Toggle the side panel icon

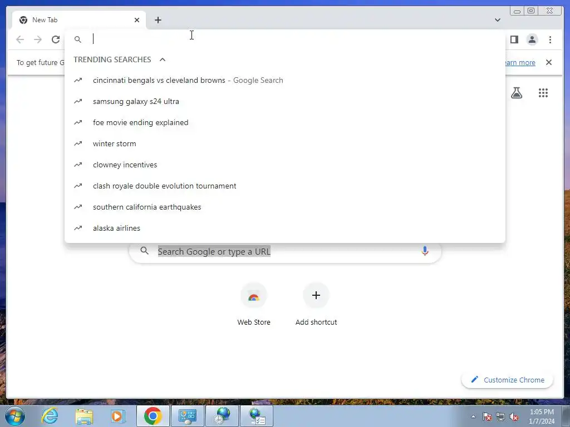tap(514, 39)
